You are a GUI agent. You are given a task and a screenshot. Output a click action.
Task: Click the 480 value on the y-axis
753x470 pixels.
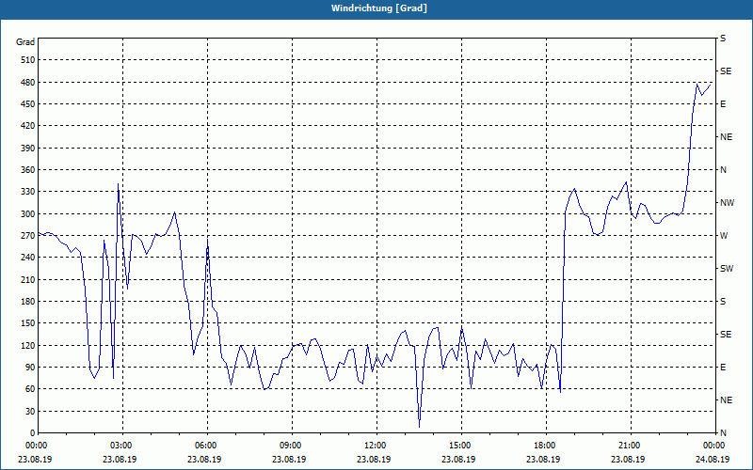[28, 82]
